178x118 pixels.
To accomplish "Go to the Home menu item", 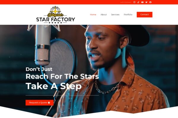I will (x=93, y=14).
